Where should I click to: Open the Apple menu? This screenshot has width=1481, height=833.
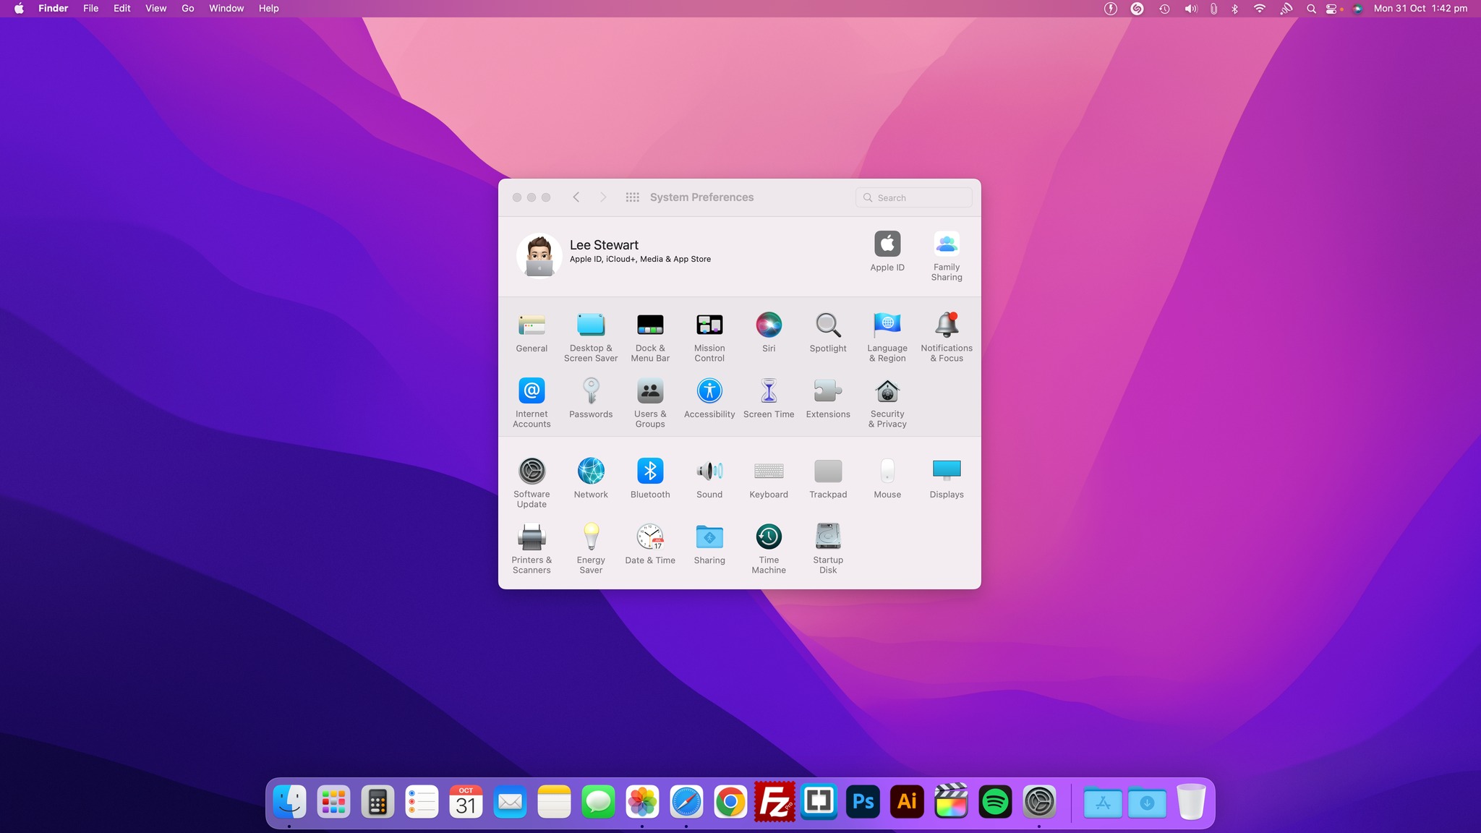(19, 9)
